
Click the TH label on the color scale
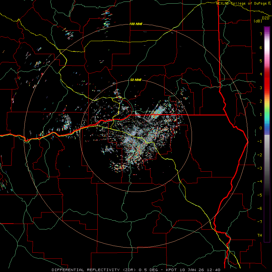point(260,235)
